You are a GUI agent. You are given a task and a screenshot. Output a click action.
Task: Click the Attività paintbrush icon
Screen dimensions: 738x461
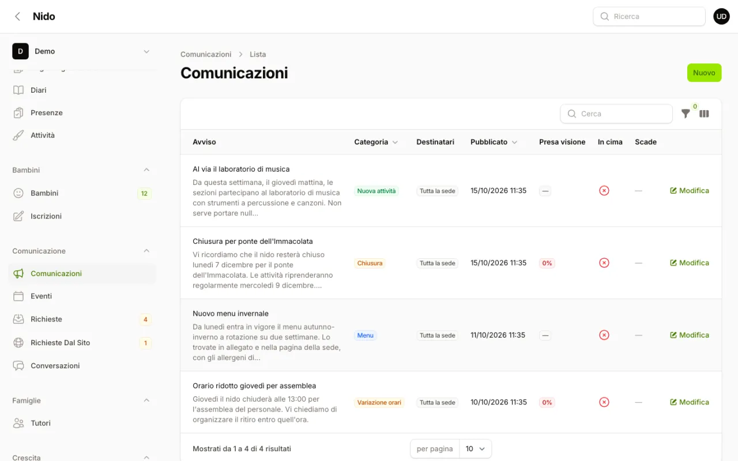pyautogui.click(x=19, y=135)
